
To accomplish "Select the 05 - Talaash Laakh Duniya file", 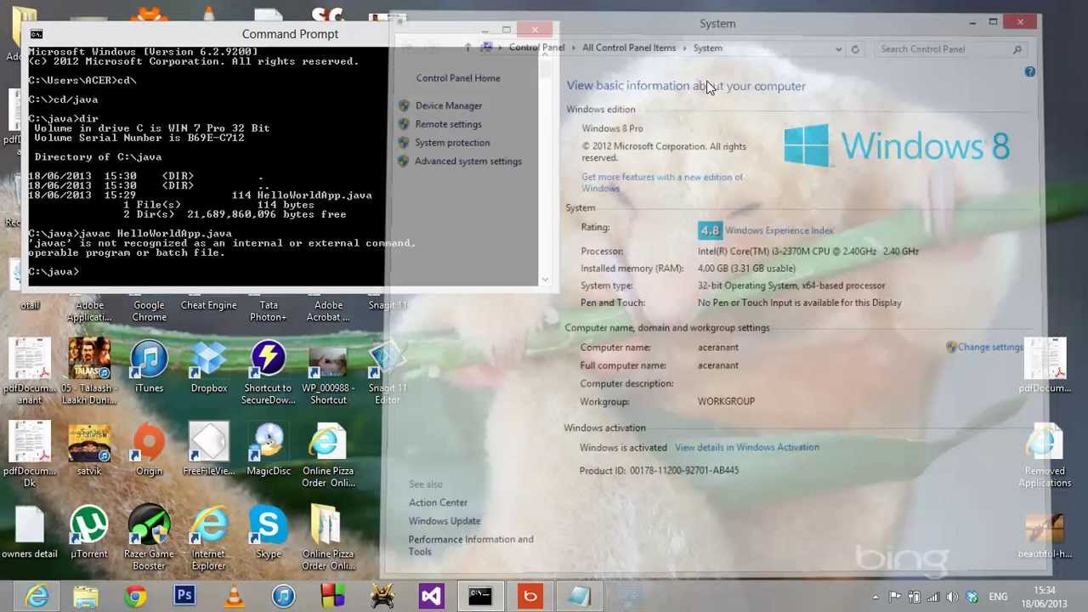I will pos(89,372).
